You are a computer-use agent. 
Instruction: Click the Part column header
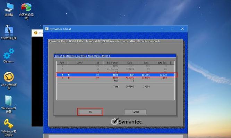point(62,63)
